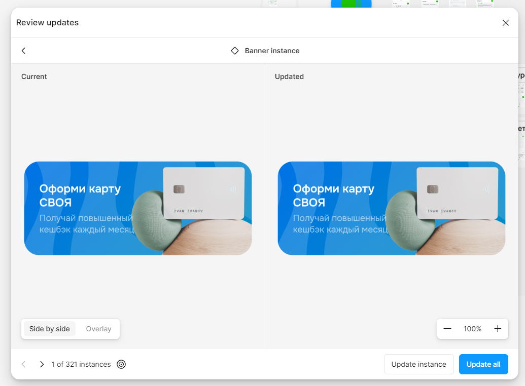Click the Banner instance title

coord(272,51)
